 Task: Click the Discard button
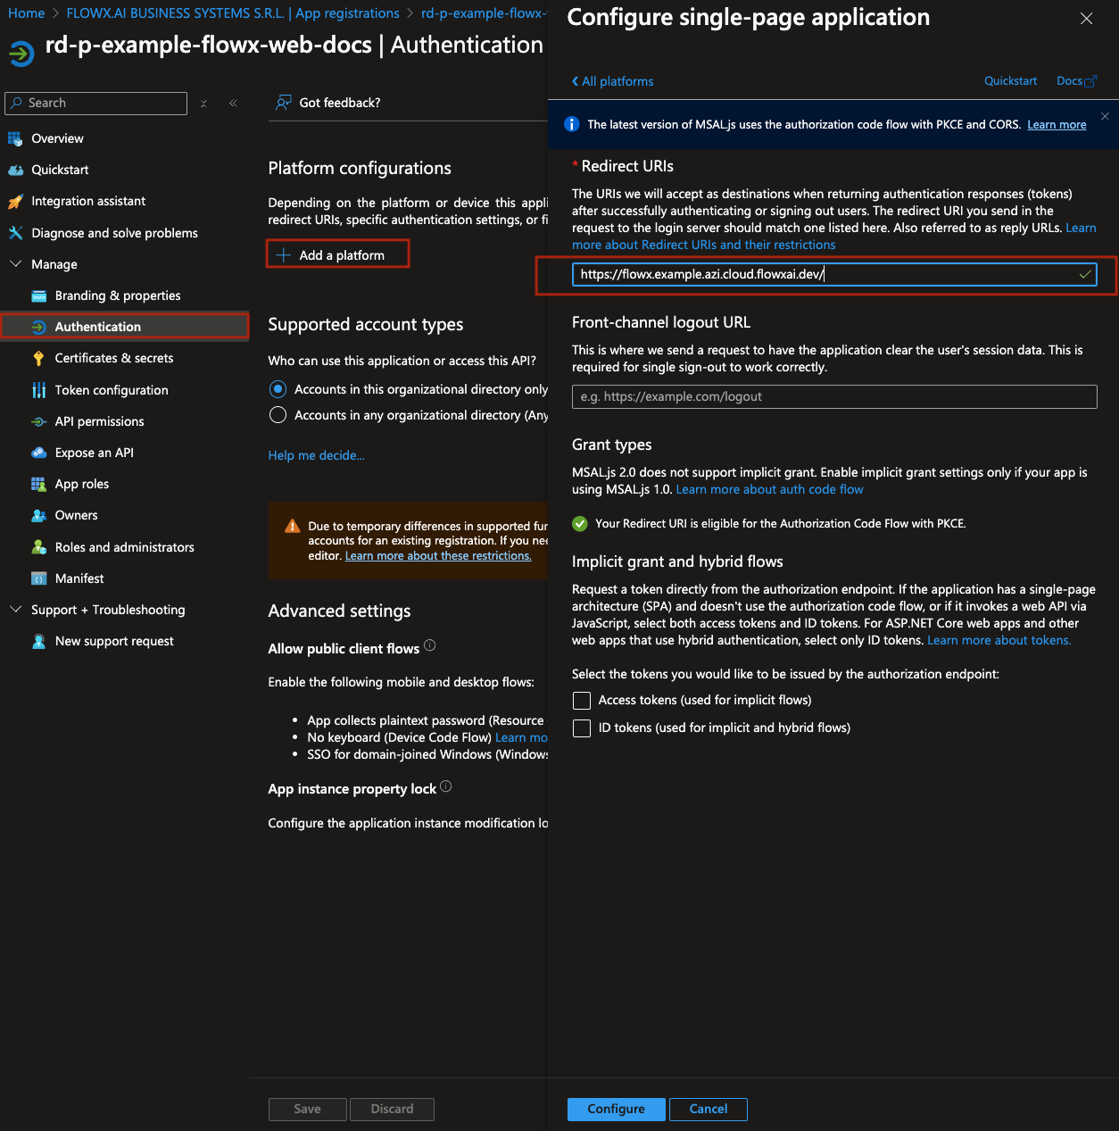click(393, 1109)
